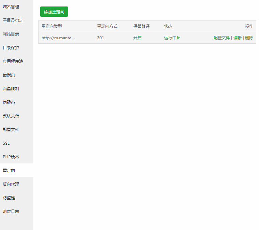Click 编辑 link for the redirect
Screen dimensions: 259x230
point(237,38)
